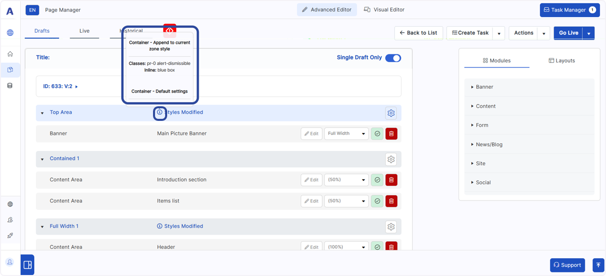Click the red code icon near tabs
Image resolution: width=606 pixels, height=276 pixels.
click(170, 30)
